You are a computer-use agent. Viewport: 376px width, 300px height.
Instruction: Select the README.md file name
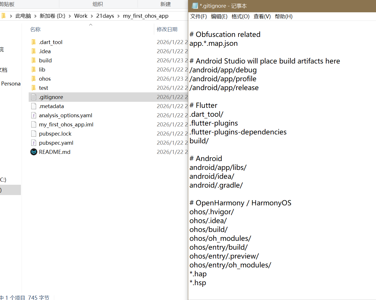55,152
